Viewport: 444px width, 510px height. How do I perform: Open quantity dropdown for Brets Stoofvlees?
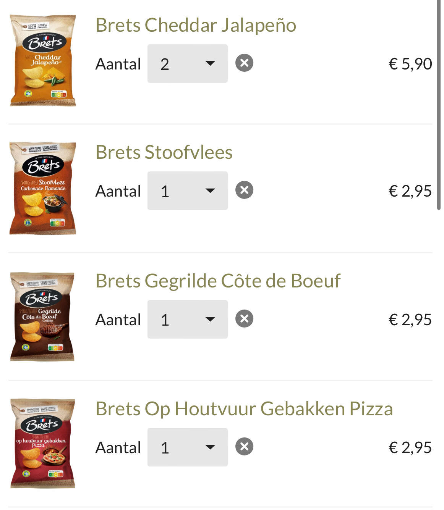(188, 190)
